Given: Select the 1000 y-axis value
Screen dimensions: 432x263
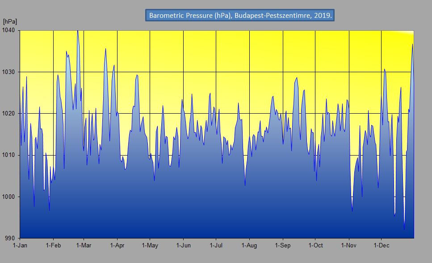Looking at the screenshot, I should tap(10, 197).
